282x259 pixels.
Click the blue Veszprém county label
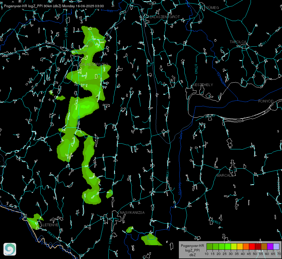click(x=221, y=79)
